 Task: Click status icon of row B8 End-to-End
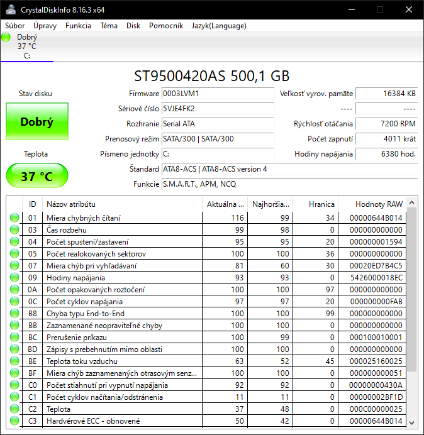click(x=14, y=313)
